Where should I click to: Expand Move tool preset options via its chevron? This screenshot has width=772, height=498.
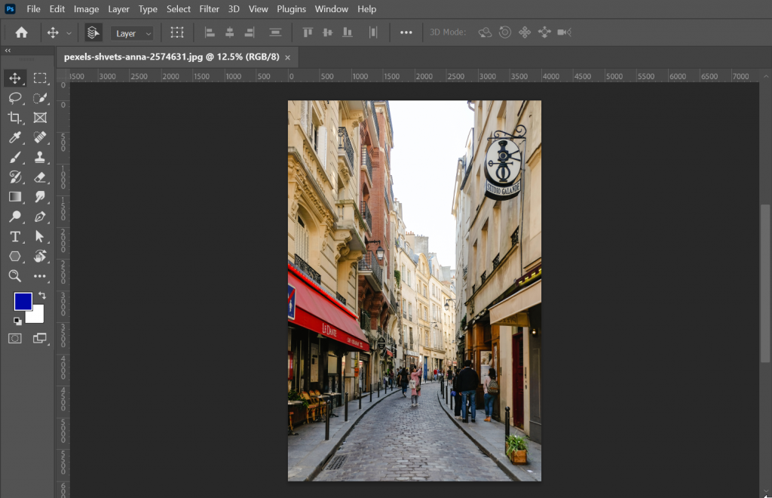click(x=69, y=32)
